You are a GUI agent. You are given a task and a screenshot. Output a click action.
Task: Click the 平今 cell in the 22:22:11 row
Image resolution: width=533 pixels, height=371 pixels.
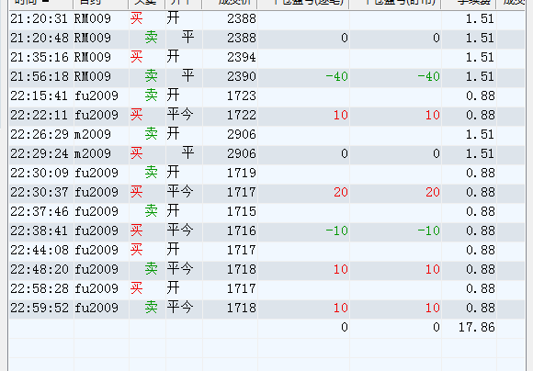tap(180, 115)
